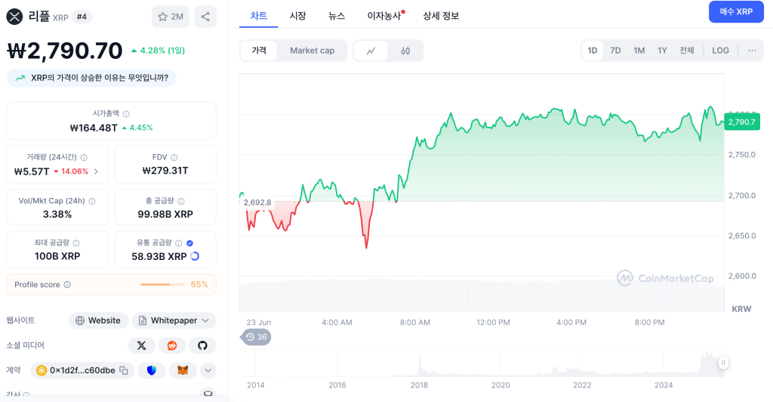Open the chart more options ellipsis
Viewport: 773px width, 402px height.
pos(752,51)
